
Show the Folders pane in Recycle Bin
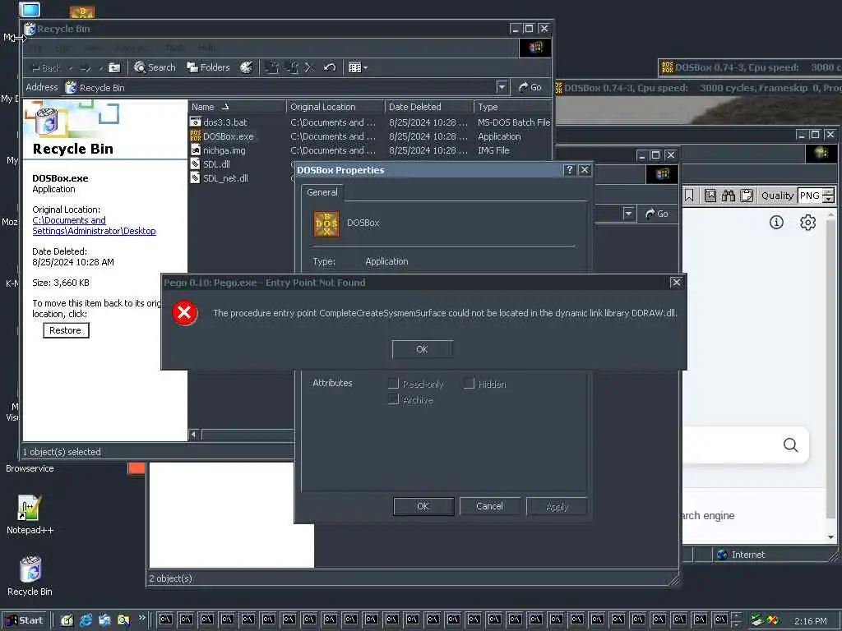tap(208, 67)
